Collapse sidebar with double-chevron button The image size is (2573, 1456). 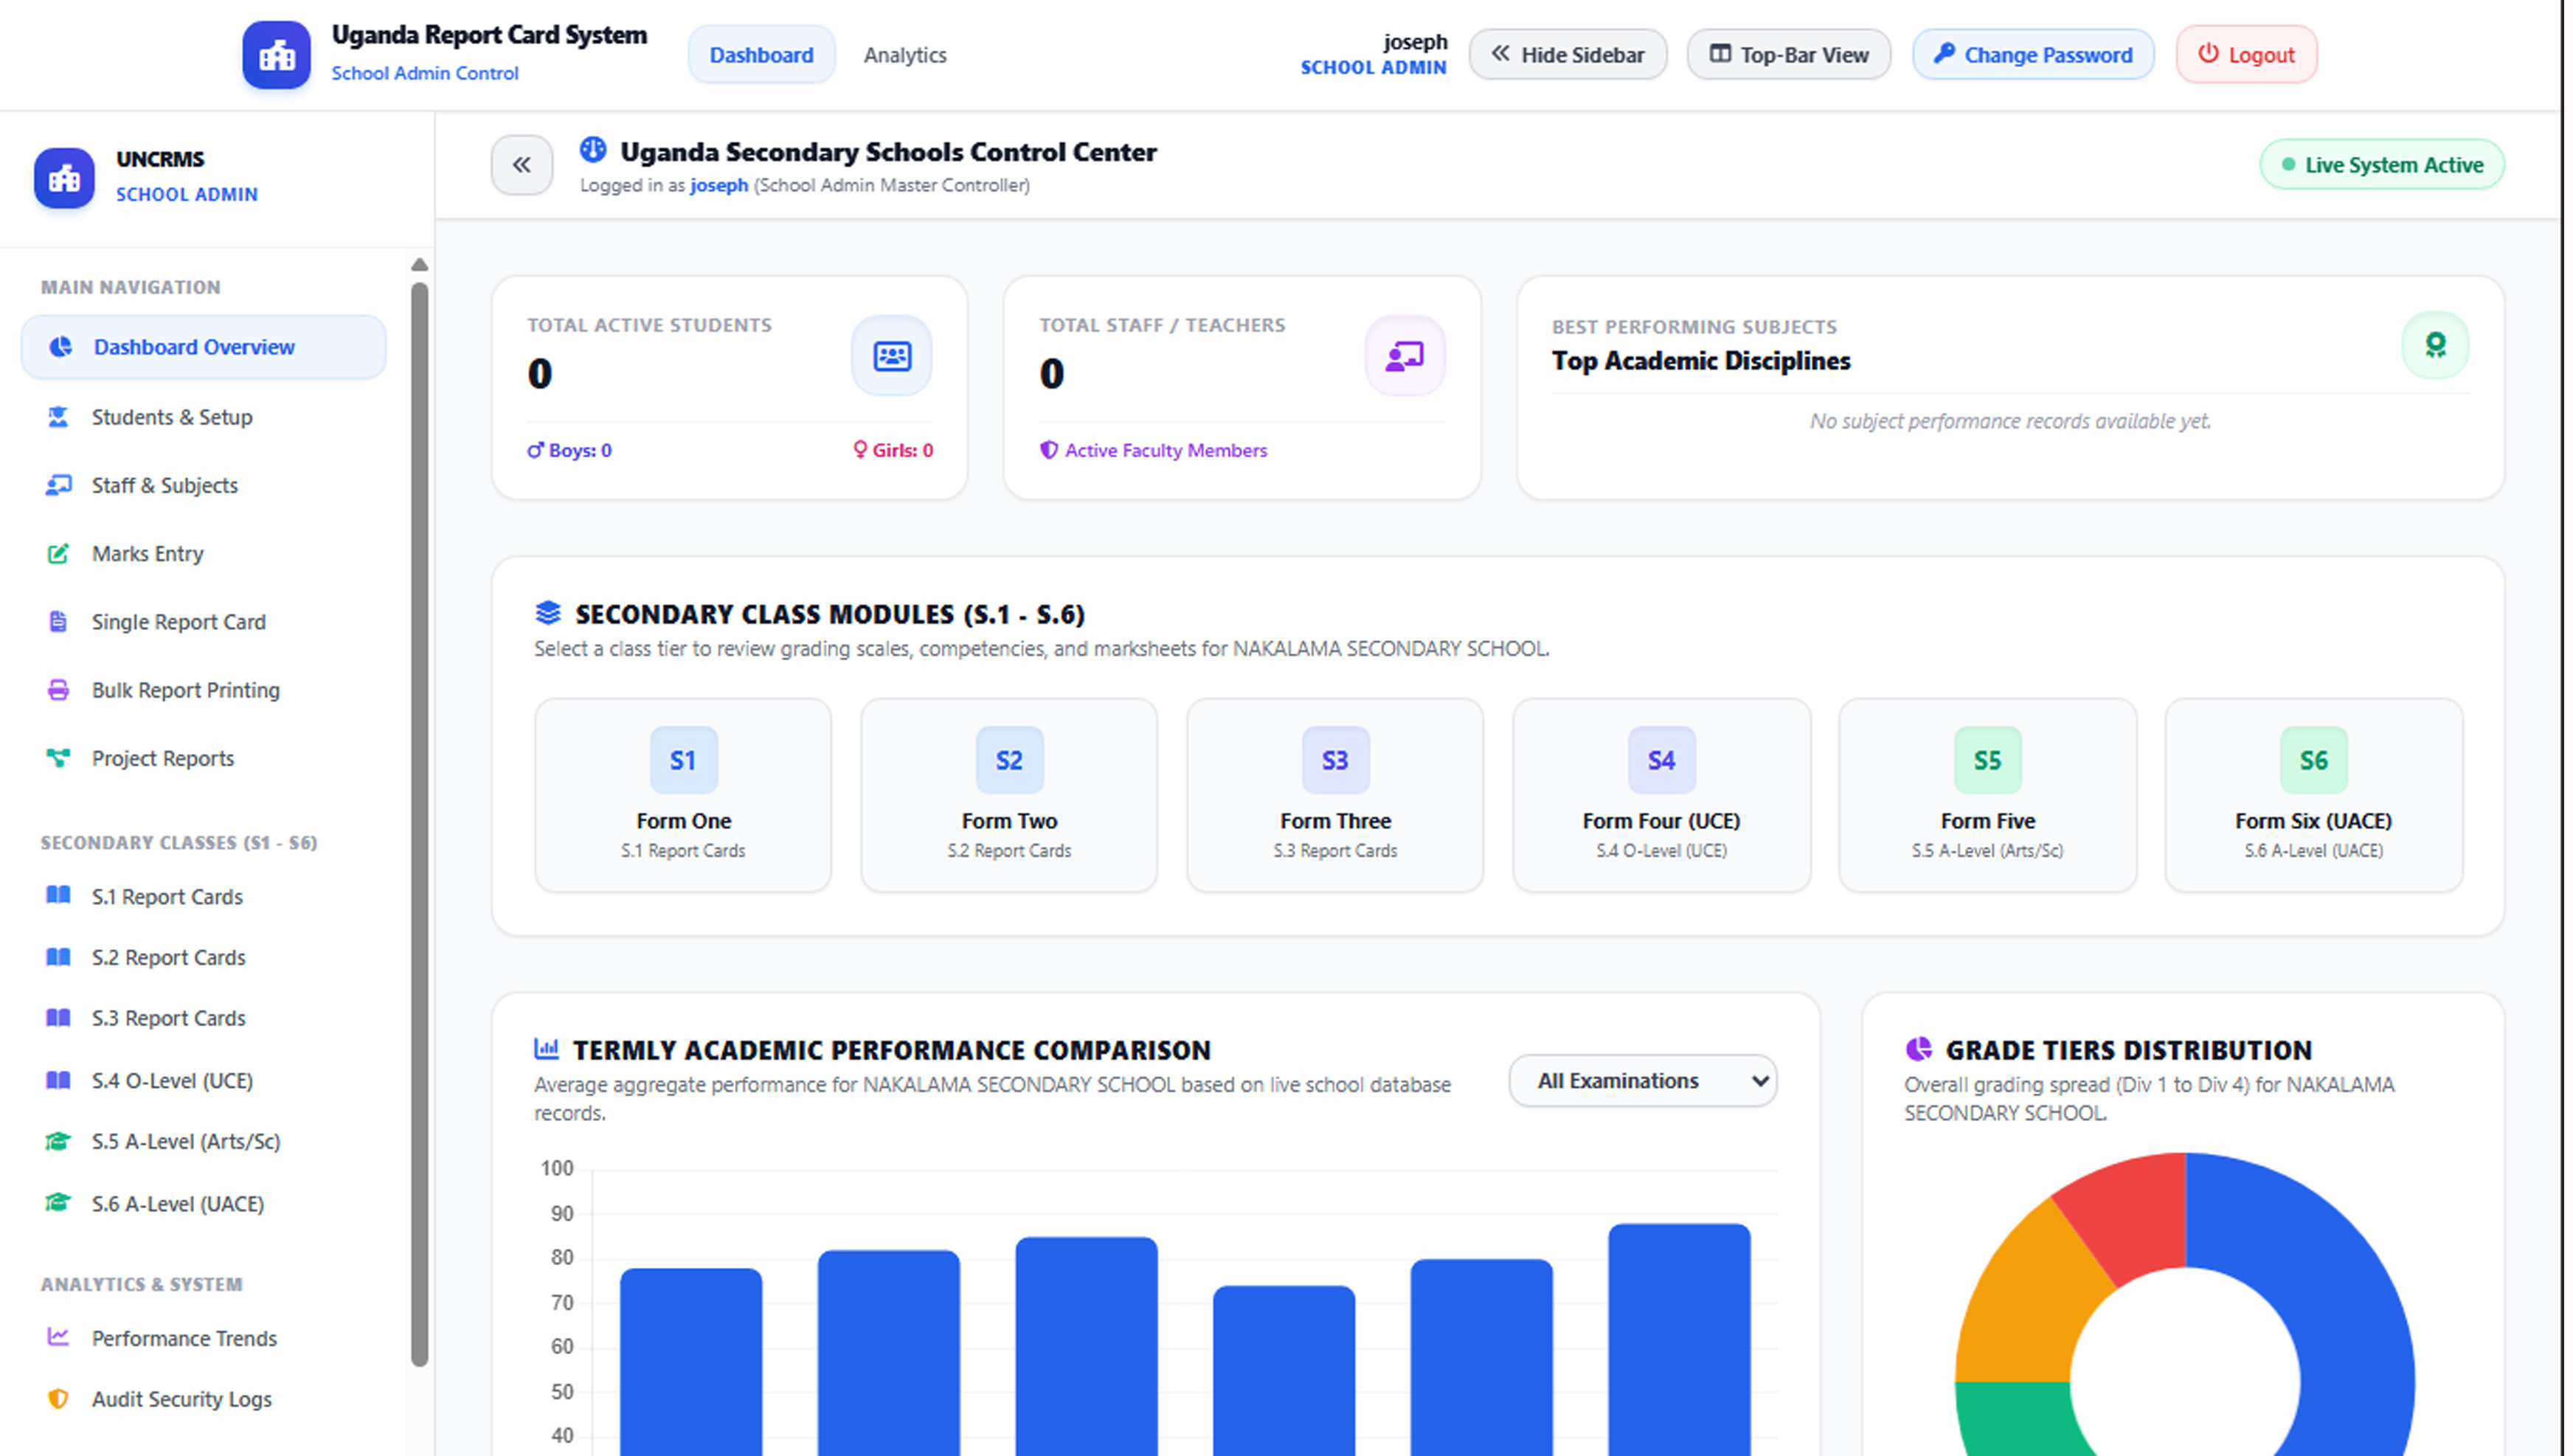pyautogui.click(x=522, y=165)
